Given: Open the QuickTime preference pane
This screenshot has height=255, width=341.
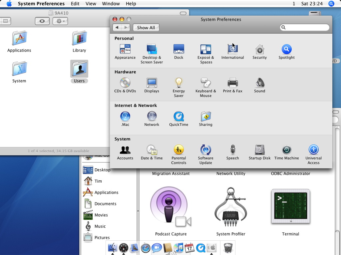Looking at the screenshot, I should pos(178,119).
